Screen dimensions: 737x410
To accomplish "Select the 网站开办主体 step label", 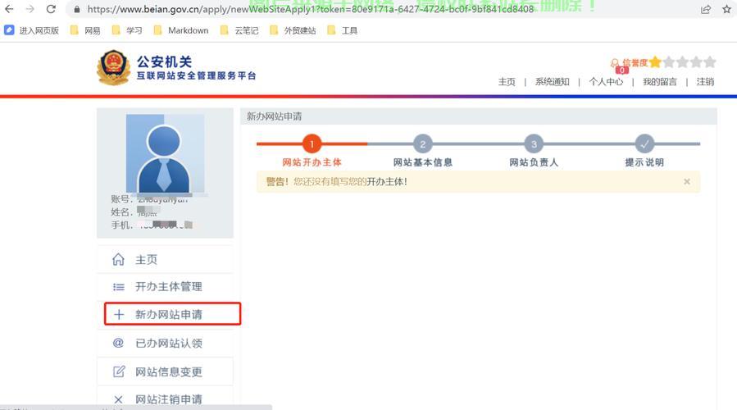I will pyautogui.click(x=312, y=162).
